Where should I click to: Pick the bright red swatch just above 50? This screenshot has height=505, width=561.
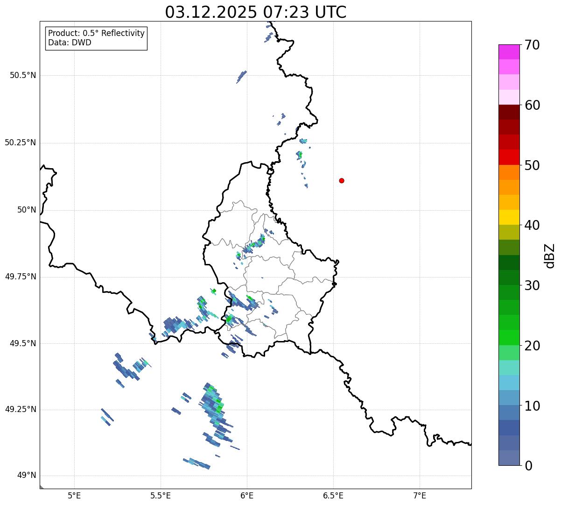coord(509,157)
